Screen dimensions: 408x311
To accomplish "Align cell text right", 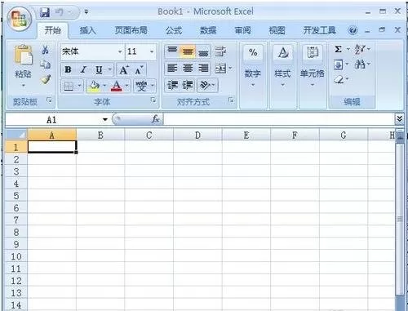I will [203, 68].
